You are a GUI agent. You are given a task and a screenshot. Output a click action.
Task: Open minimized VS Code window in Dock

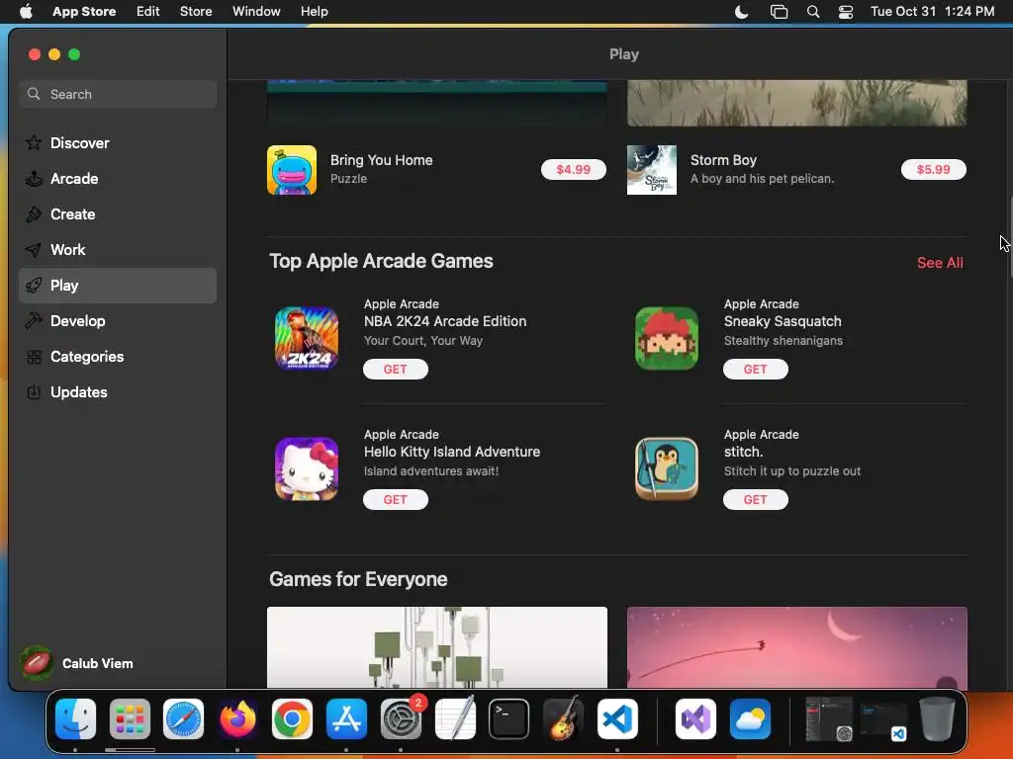[x=883, y=720]
